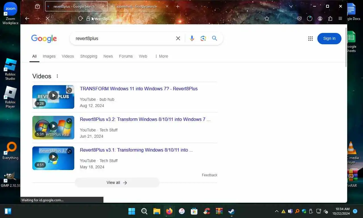Viewport: 363px width, 218px height.
Task: Open Steam from the taskbar
Action: [x=231, y=211]
